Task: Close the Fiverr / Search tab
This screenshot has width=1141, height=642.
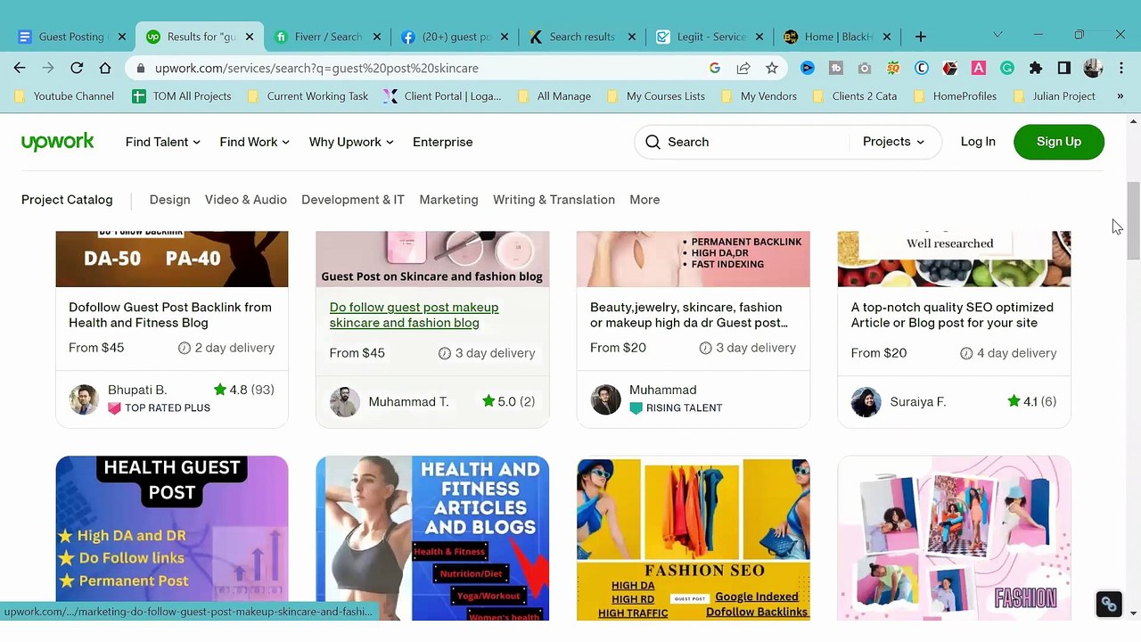Action: [376, 37]
